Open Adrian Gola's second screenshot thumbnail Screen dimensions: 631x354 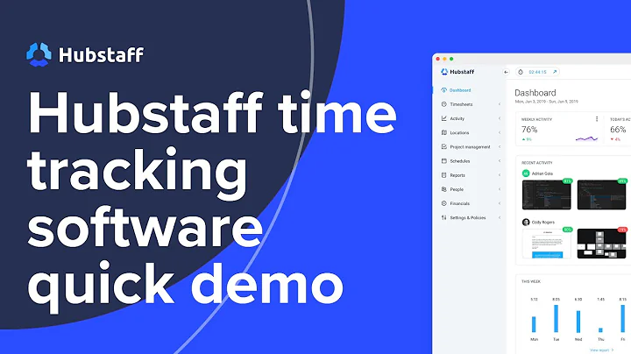click(x=601, y=195)
